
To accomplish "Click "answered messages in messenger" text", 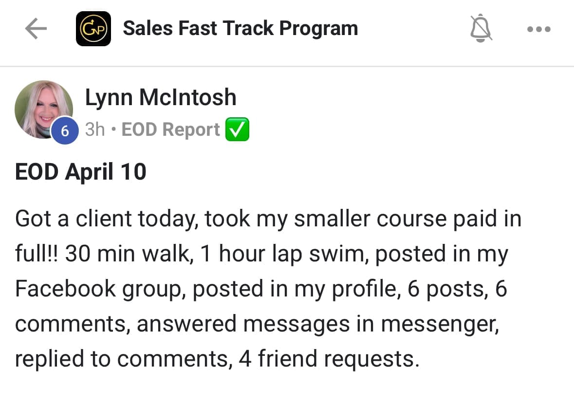I will (x=318, y=324).
